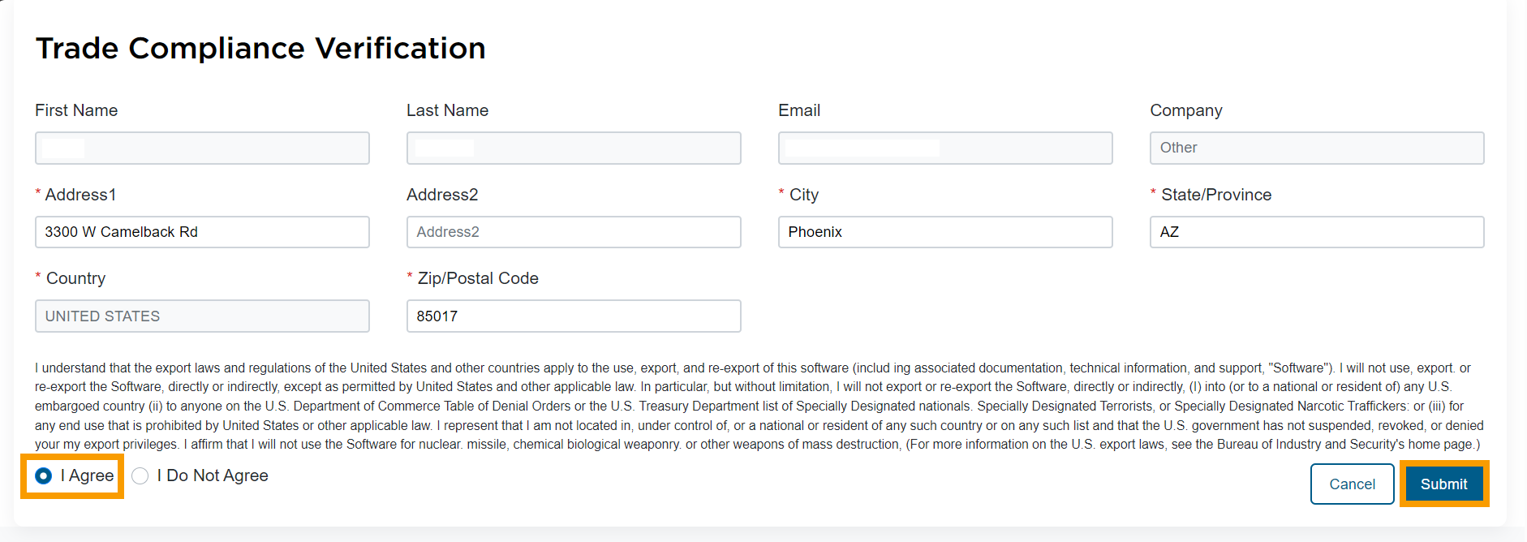Edit the Address1 field with Camelback Rd
1527x542 pixels.
(202, 232)
